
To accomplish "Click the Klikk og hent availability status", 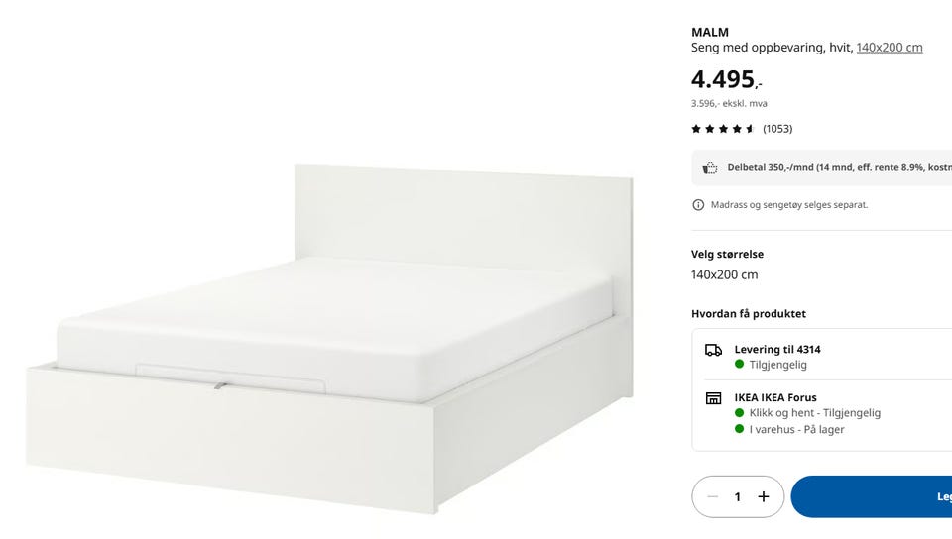I will click(x=815, y=413).
